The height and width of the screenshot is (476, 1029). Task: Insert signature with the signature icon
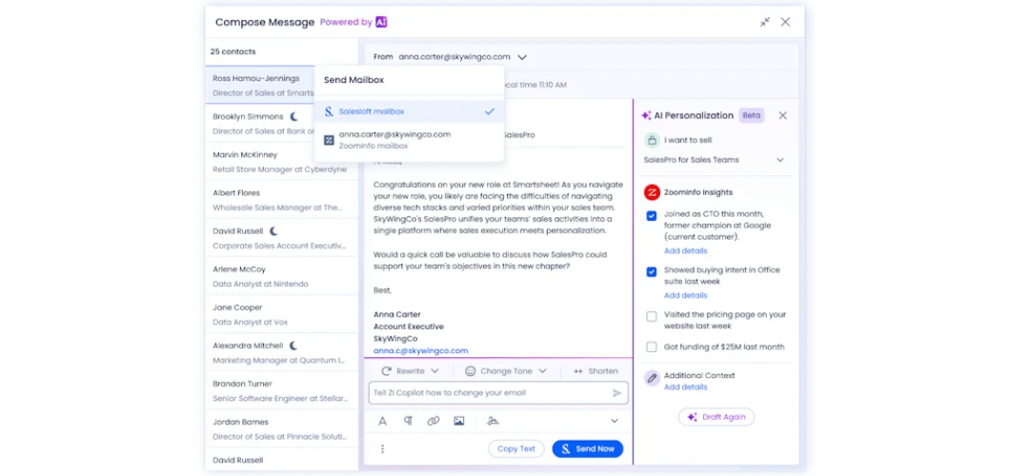point(493,421)
